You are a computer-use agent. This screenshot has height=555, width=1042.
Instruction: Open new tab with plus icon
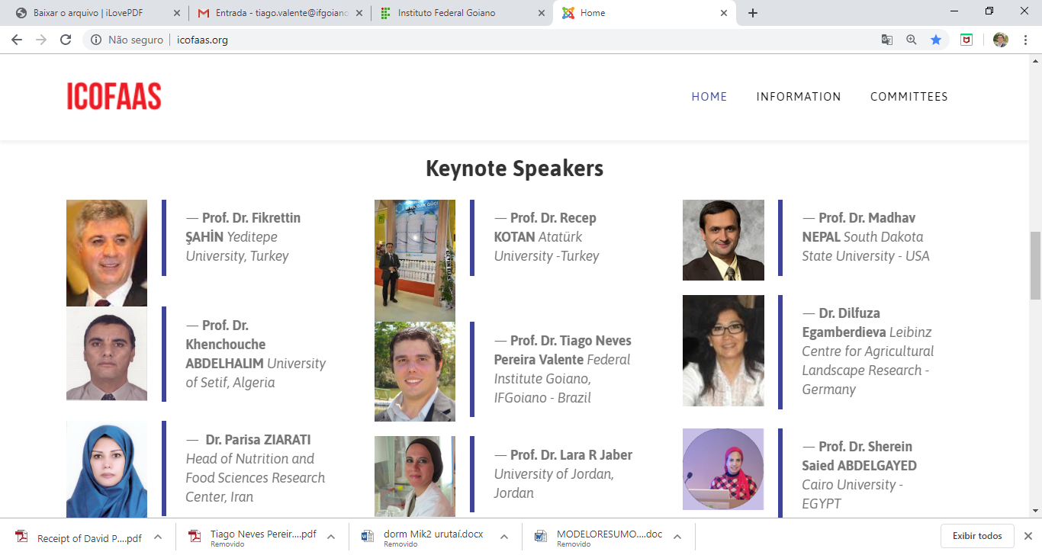click(x=753, y=13)
